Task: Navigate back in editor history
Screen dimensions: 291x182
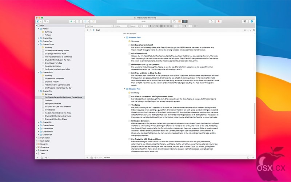Action: coord(88,30)
